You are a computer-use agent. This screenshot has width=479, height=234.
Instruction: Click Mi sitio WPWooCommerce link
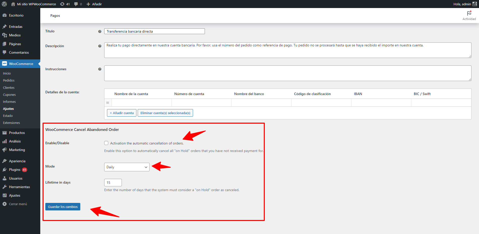(x=36, y=4)
